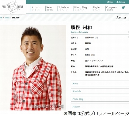Open the Topics navigation item
The image size is (129, 119).
point(96,9)
